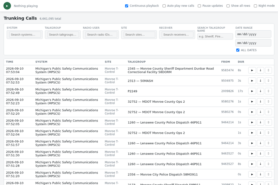This screenshot has width=278, height=185.
Task: Play the 07:52:23 MDOT Monroe County call
Action: (252, 102)
